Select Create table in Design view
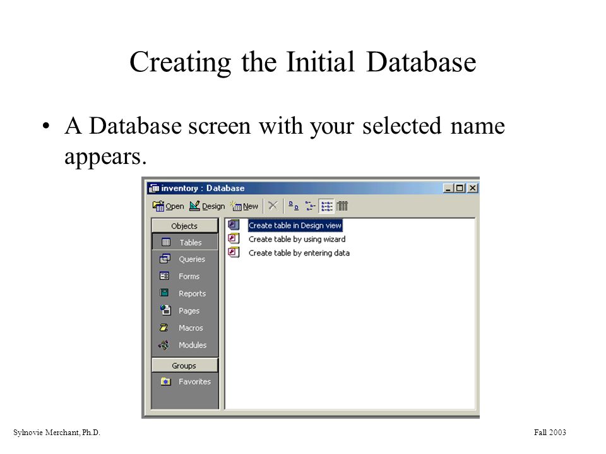Screen dimensions: 606x454 pos(295,225)
